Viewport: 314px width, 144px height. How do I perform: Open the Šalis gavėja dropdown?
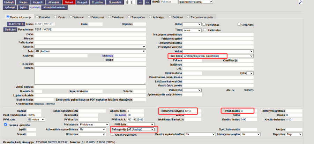click(141, 129)
